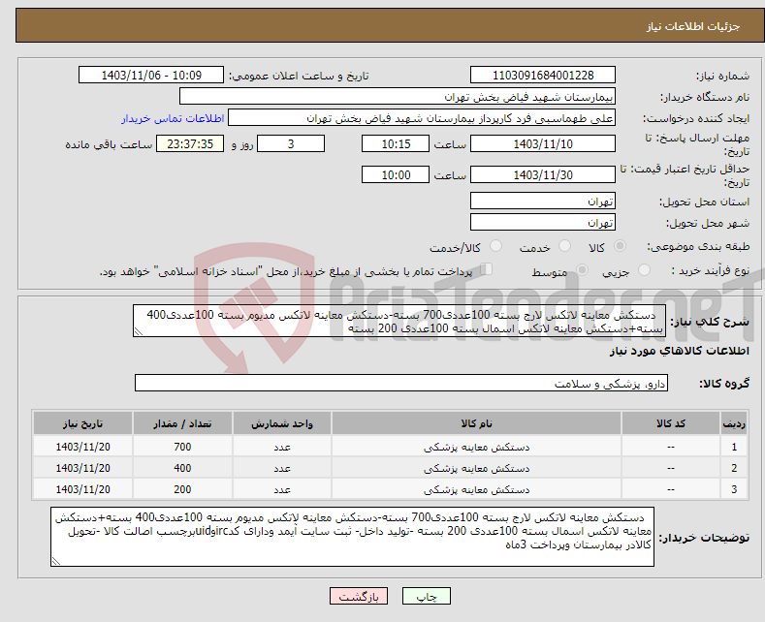Click the buyer organization name field

(398, 96)
